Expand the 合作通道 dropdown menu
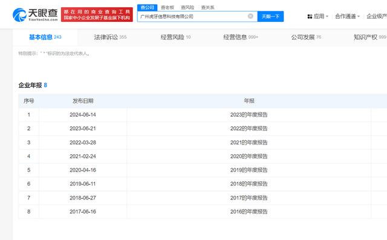Screen dimensions: 387x240 click(x=347, y=16)
